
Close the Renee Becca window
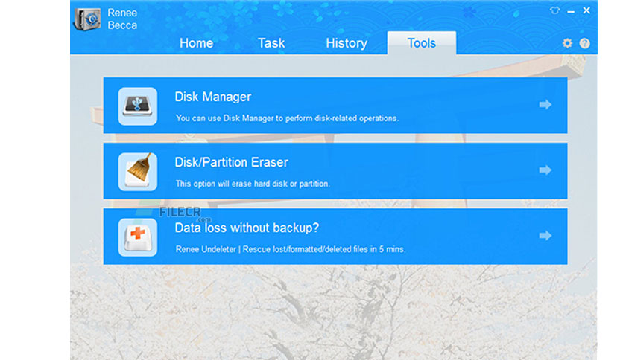(586, 10)
